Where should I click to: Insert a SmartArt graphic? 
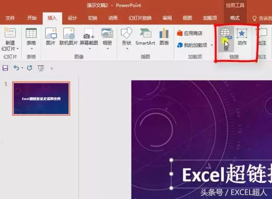[145, 37]
